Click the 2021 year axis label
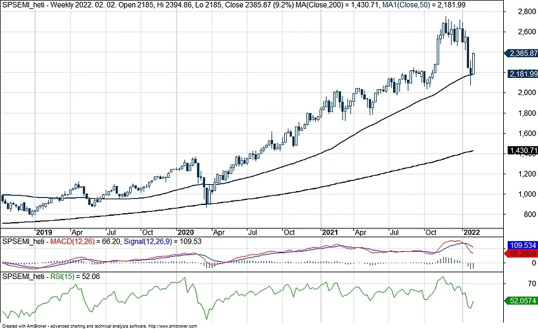The image size is (538, 329). [x=330, y=232]
